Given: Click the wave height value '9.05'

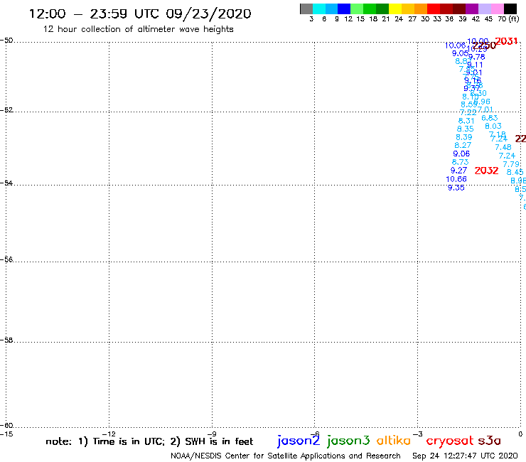Looking at the screenshot, I should pyautogui.click(x=461, y=53).
